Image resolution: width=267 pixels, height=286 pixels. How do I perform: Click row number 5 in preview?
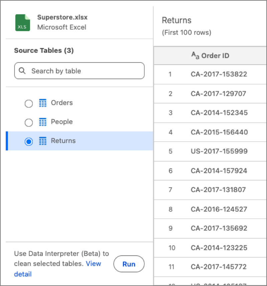click(x=171, y=151)
